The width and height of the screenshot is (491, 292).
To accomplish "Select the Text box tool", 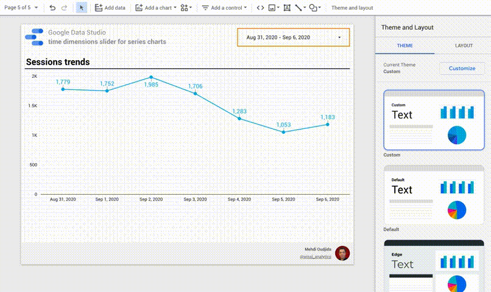I will [287, 8].
